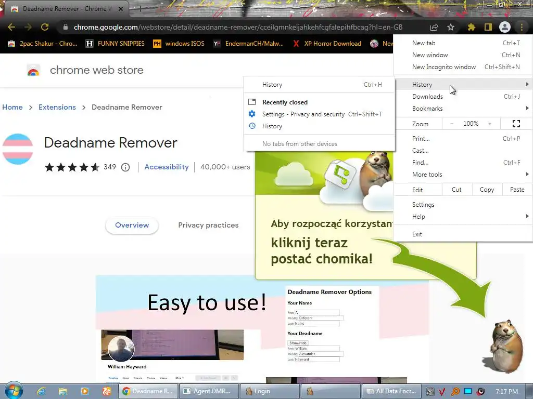Click the Deadname Remover trans flag icon

click(x=18, y=149)
